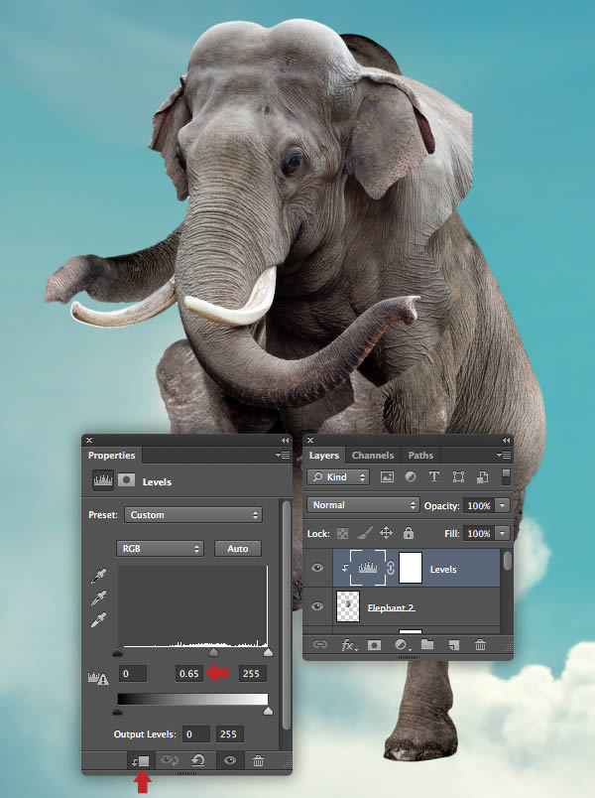Screen dimensions: 595x798
Task: Add layer mask button in Layers panel
Action: click(x=374, y=645)
